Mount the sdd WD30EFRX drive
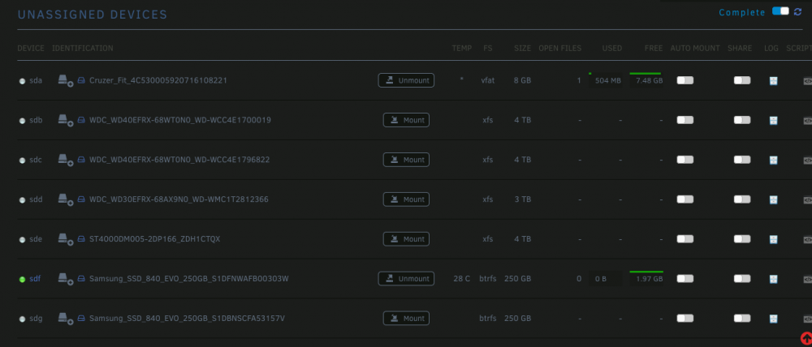Viewport: 812px width, 347px height. coord(406,199)
